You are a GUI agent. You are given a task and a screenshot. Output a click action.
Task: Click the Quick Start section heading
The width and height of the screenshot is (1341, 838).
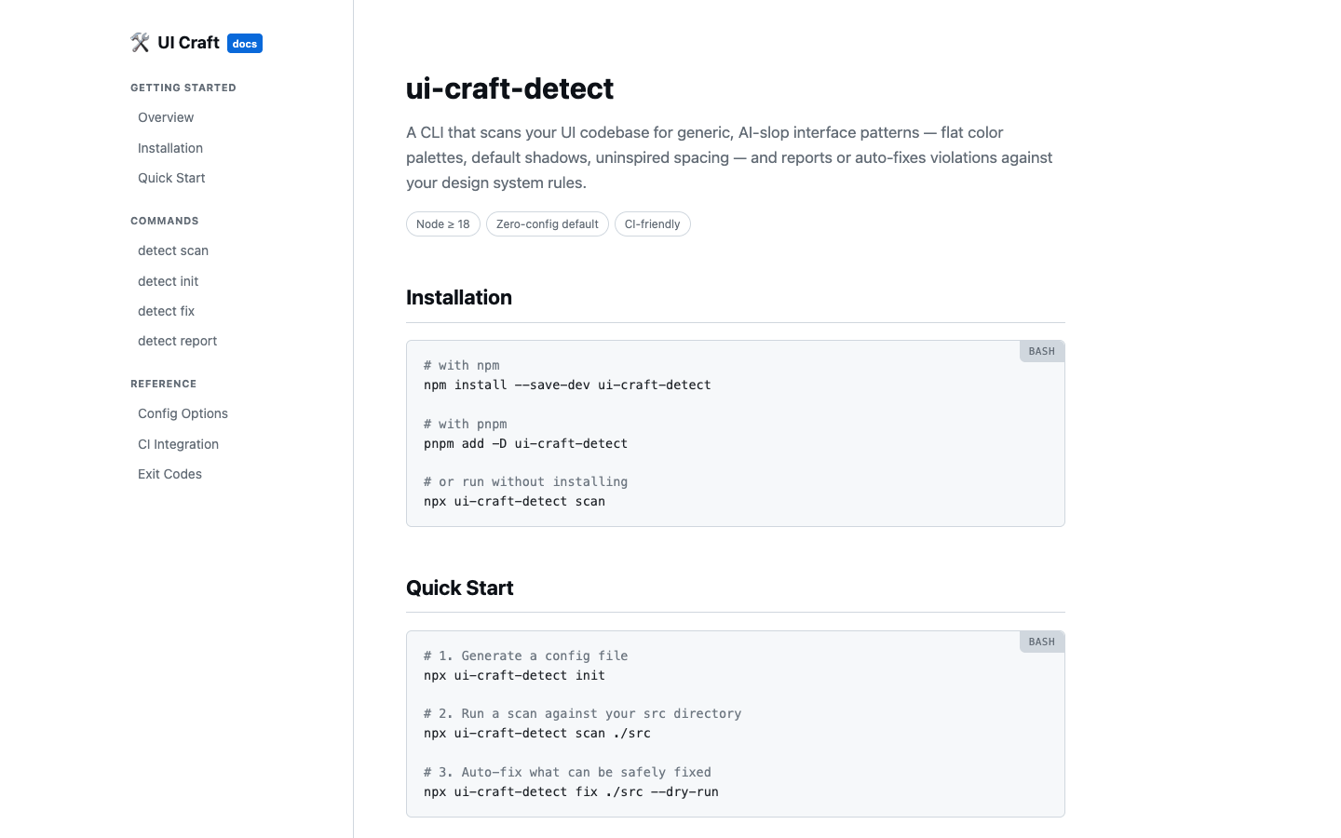[x=460, y=588]
